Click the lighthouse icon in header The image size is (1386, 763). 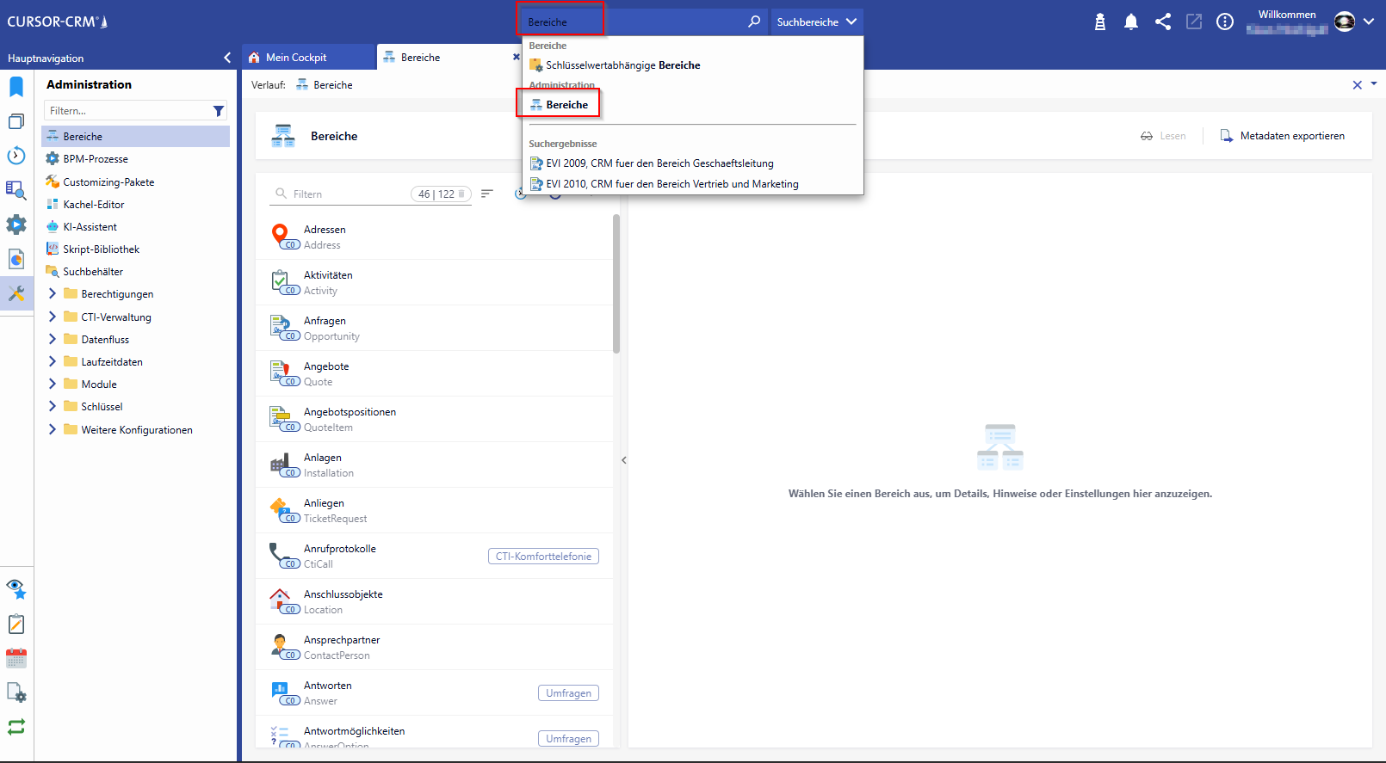click(1099, 22)
